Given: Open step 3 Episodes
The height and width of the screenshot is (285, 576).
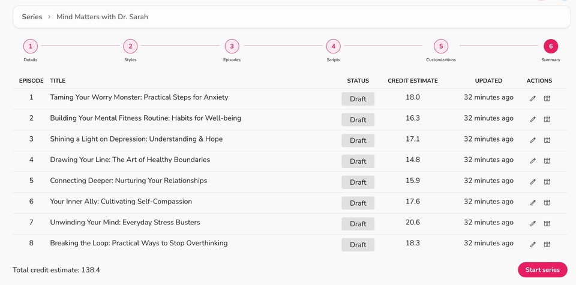Looking at the screenshot, I should point(232,46).
